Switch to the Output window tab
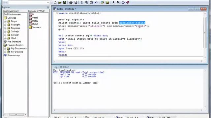This screenshot has width=211, height=118. click(67, 117)
